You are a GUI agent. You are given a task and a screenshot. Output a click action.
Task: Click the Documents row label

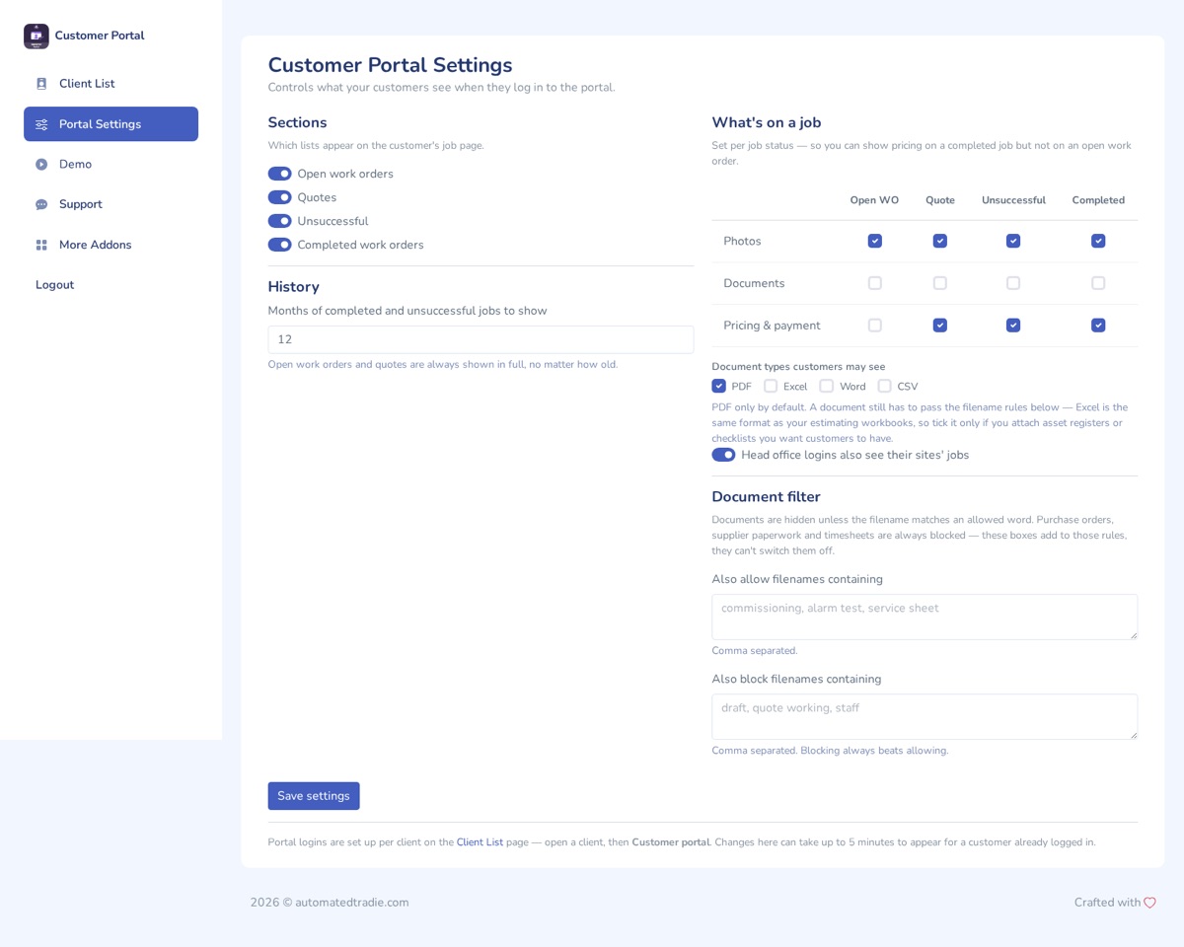tap(754, 283)
